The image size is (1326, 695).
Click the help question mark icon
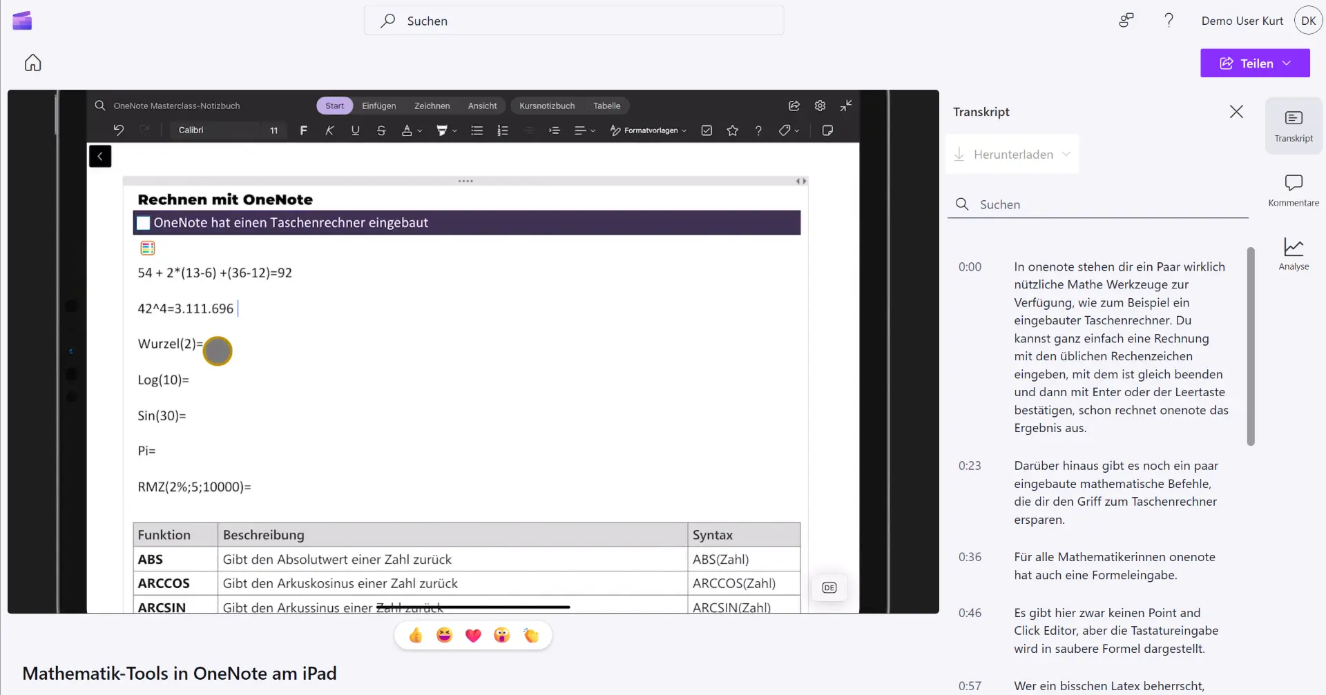click(1169, 21)
